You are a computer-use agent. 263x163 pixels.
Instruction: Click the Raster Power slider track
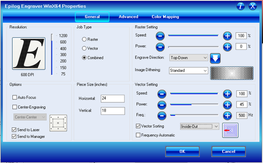tap(193, 47)
